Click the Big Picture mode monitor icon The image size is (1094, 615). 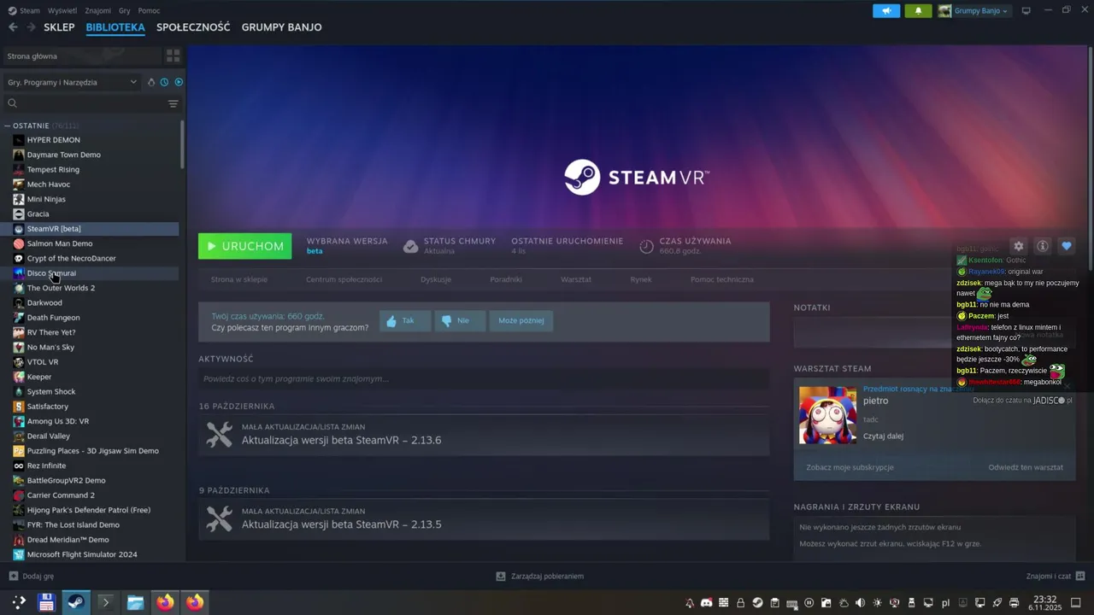[1026, 11]
